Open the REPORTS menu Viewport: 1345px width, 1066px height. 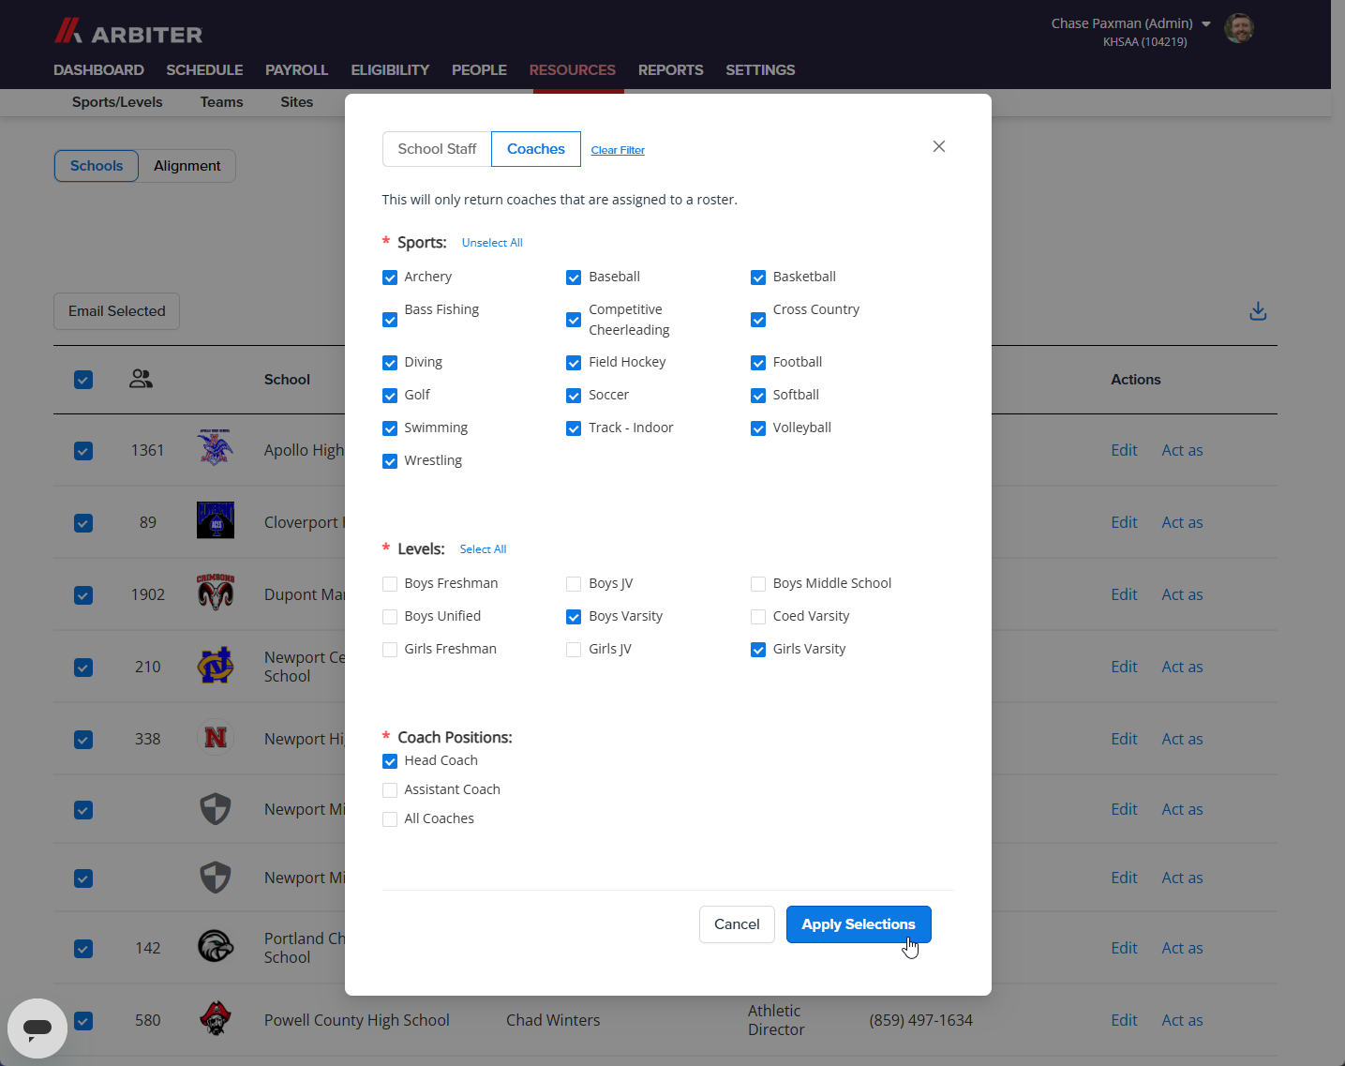pos(670,70)
